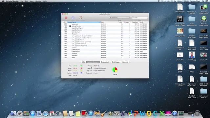This screenshot has height=118, width=210.
Task: Select the AREA file on desktop
Action: [x=192, y=67]
